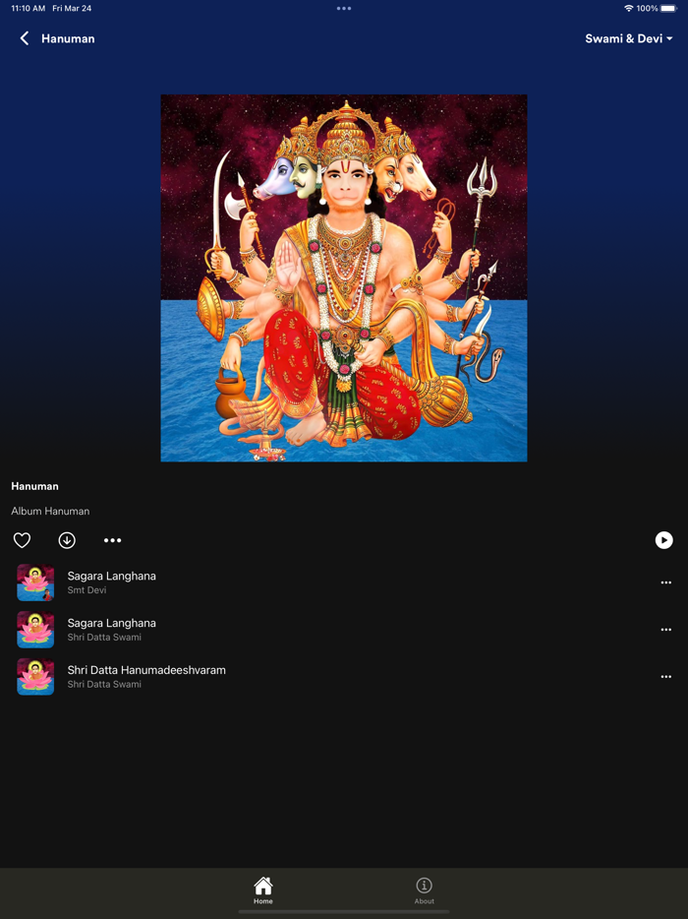This screenshot has height=919, width=688.
Task: Play Shri Datta Hanumadeeshvaram track
Action: 344,676
